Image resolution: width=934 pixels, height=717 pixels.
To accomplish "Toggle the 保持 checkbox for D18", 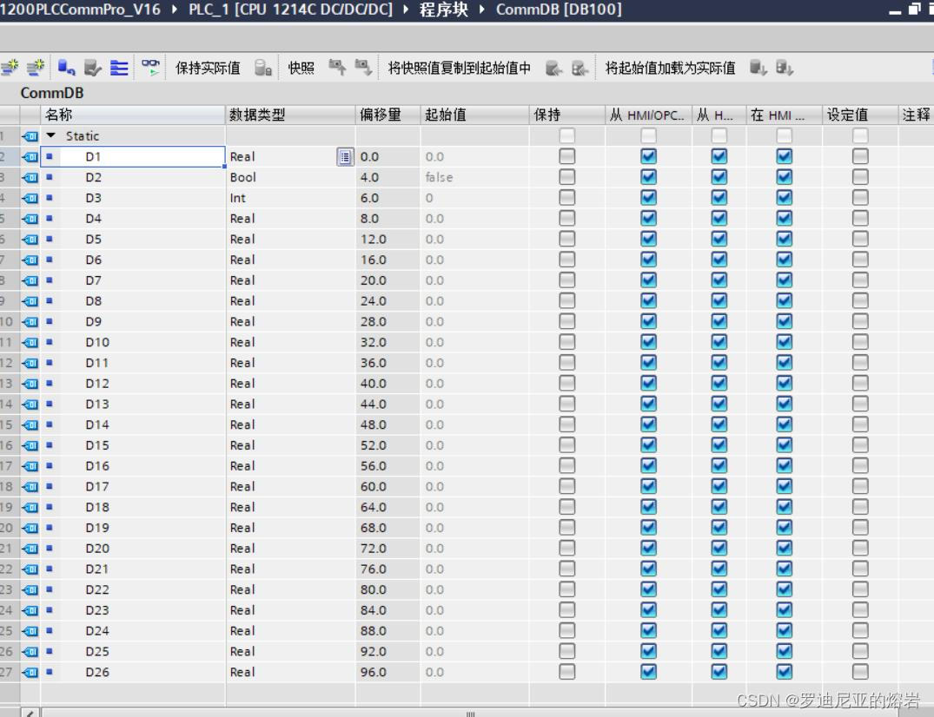I will (567, 507).
